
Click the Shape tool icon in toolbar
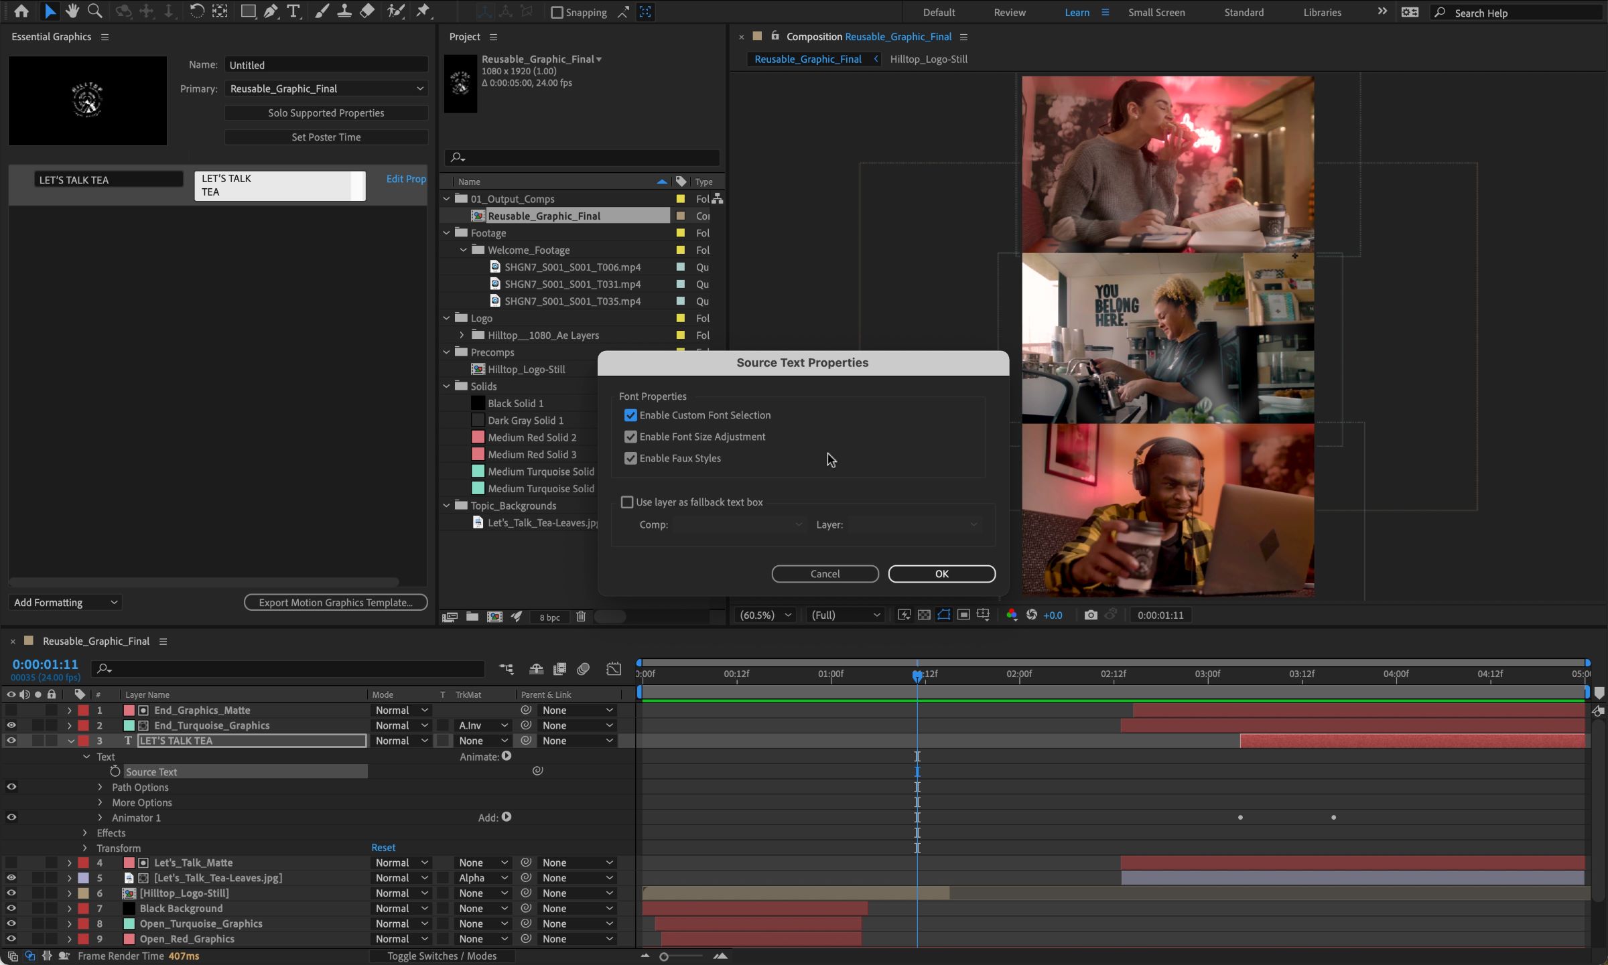click(x=248, y=11)
